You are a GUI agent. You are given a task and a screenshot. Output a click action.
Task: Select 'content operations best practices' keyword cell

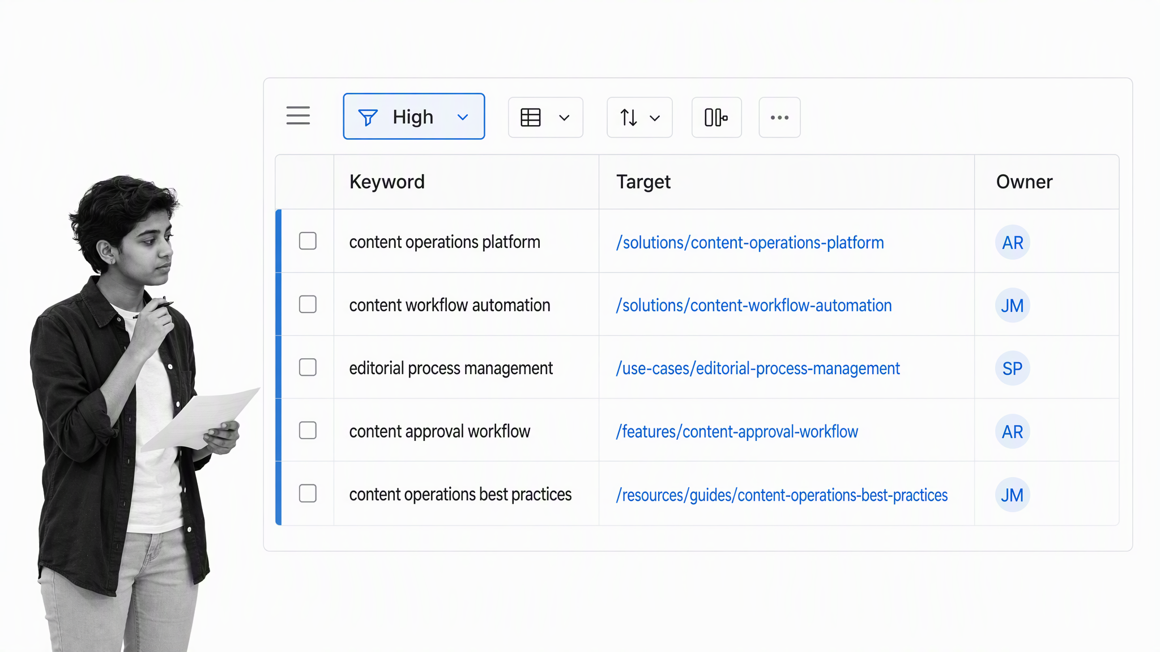(x=466, y=494)
